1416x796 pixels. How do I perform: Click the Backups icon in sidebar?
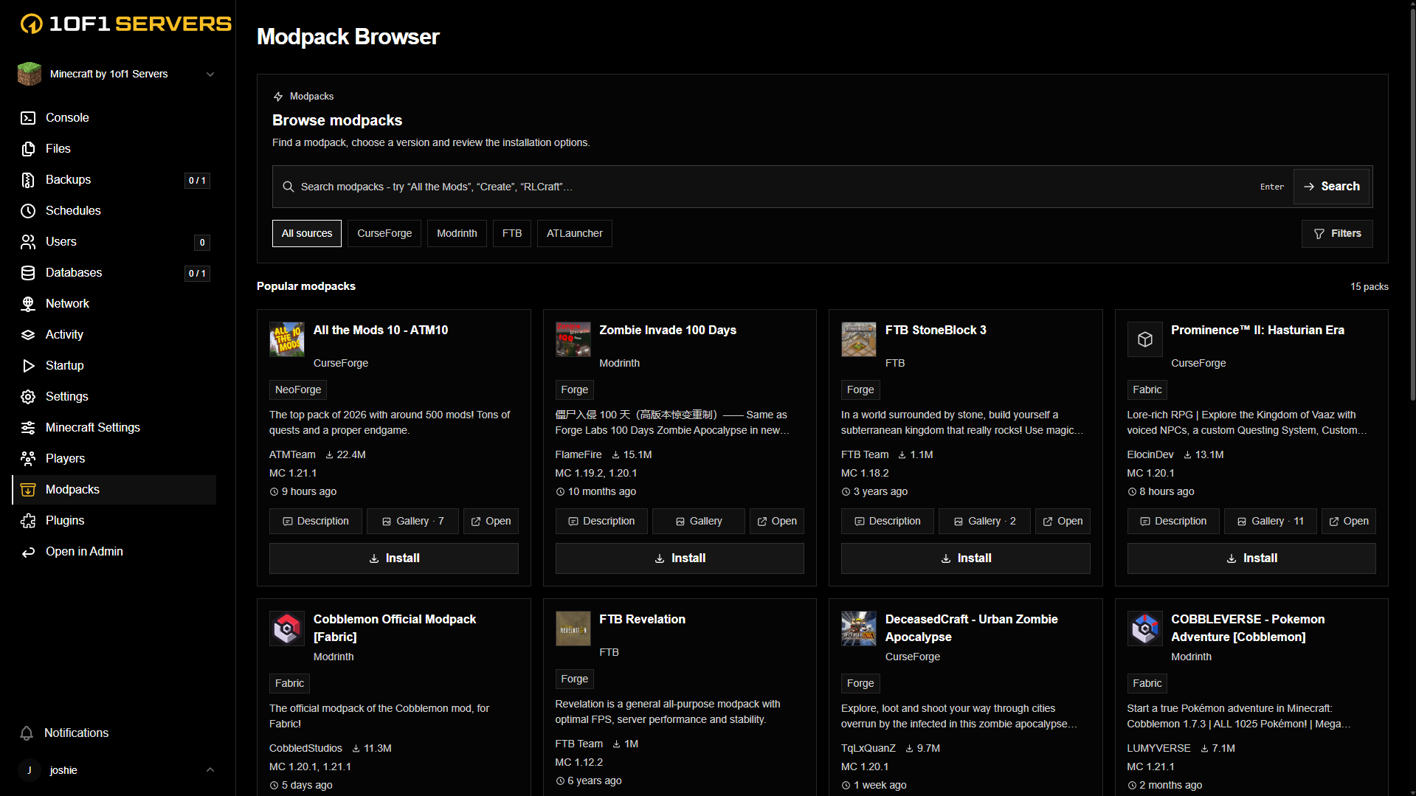click(x=28, y=180)
